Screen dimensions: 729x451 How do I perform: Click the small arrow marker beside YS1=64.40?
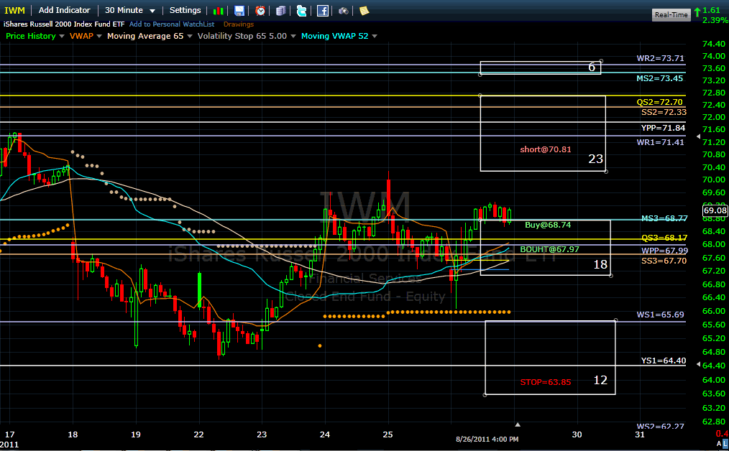pyautogui.click(x=698, y=365)
